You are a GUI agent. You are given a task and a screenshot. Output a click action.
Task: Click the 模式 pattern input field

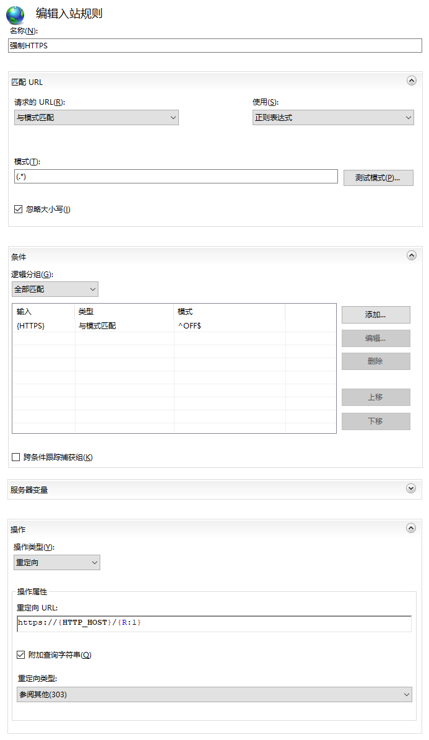click(x=176, y=177)
